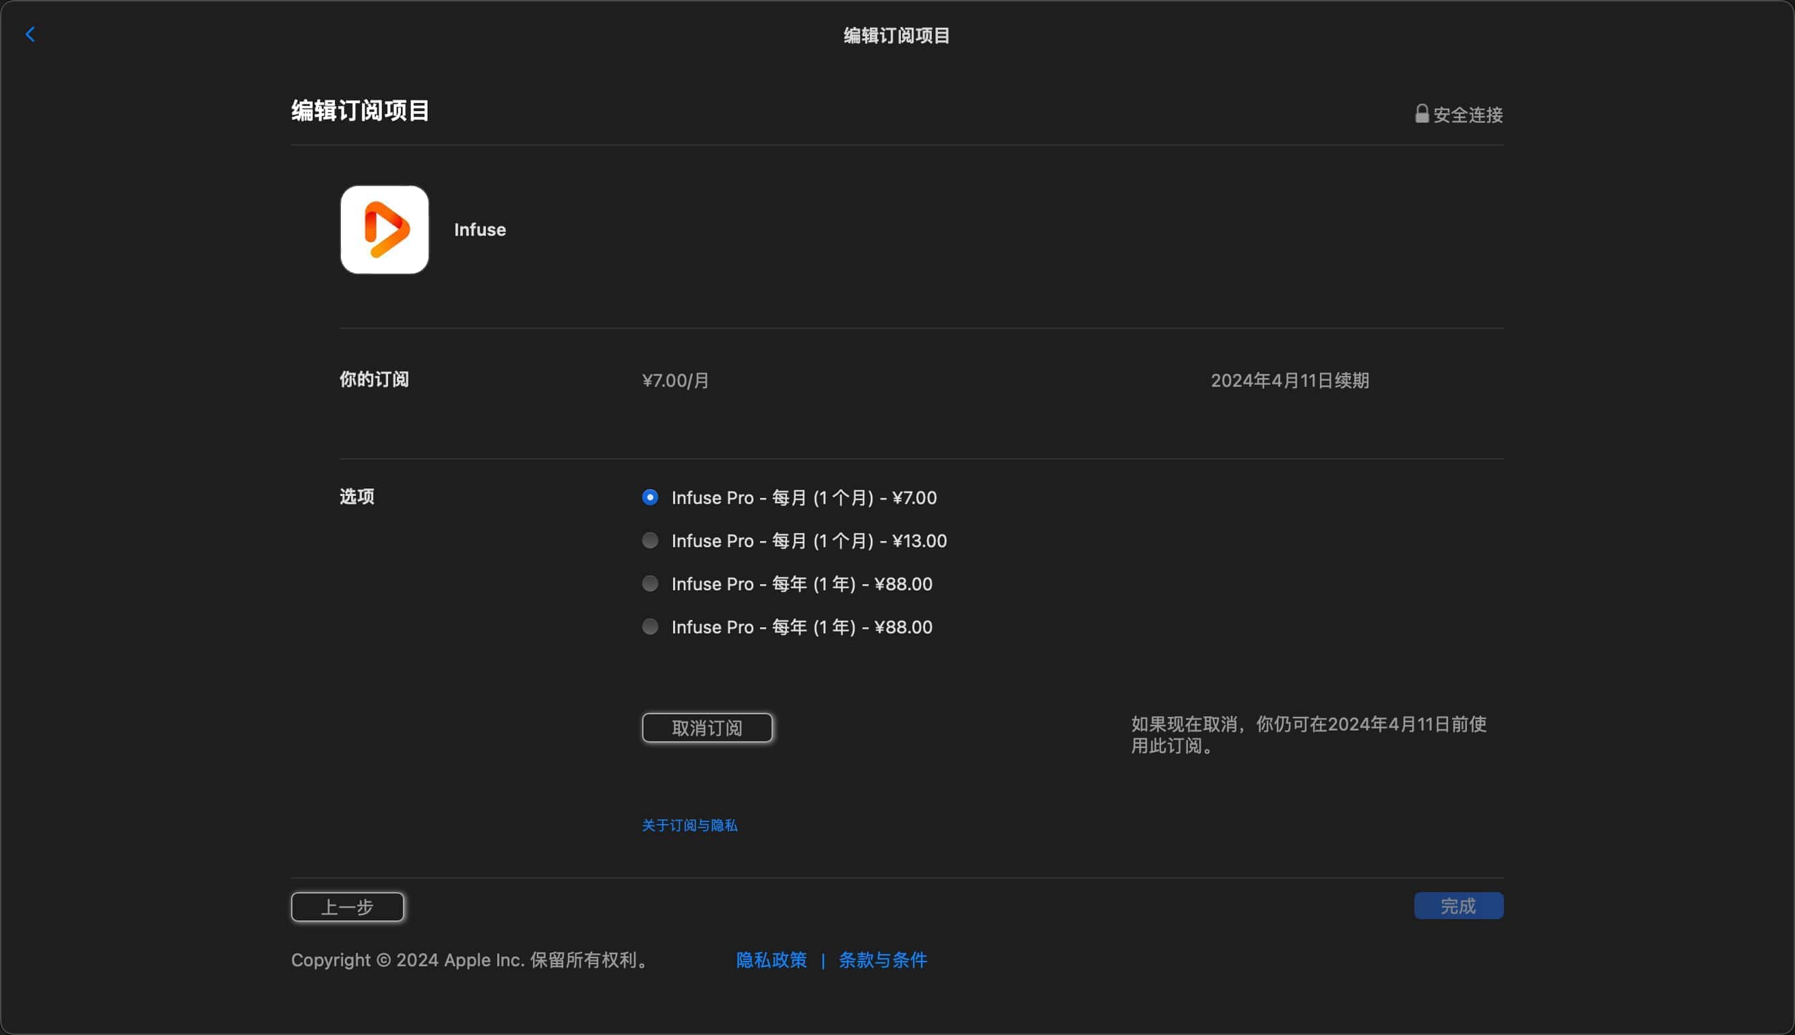Click the 上一步 button

click(348, 907)
